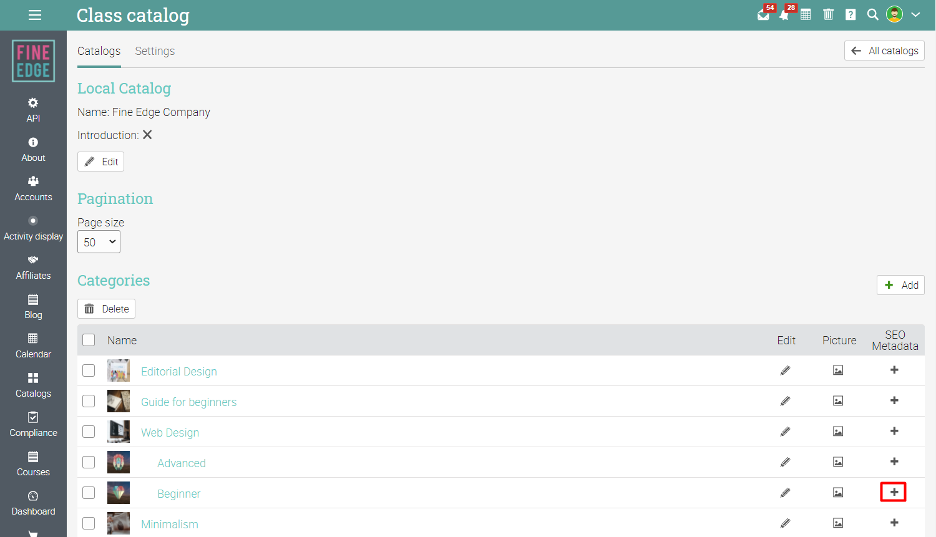Open the Page size dropdown
Image resolution: width=936 pixels, height=537 pixels.
99,242
